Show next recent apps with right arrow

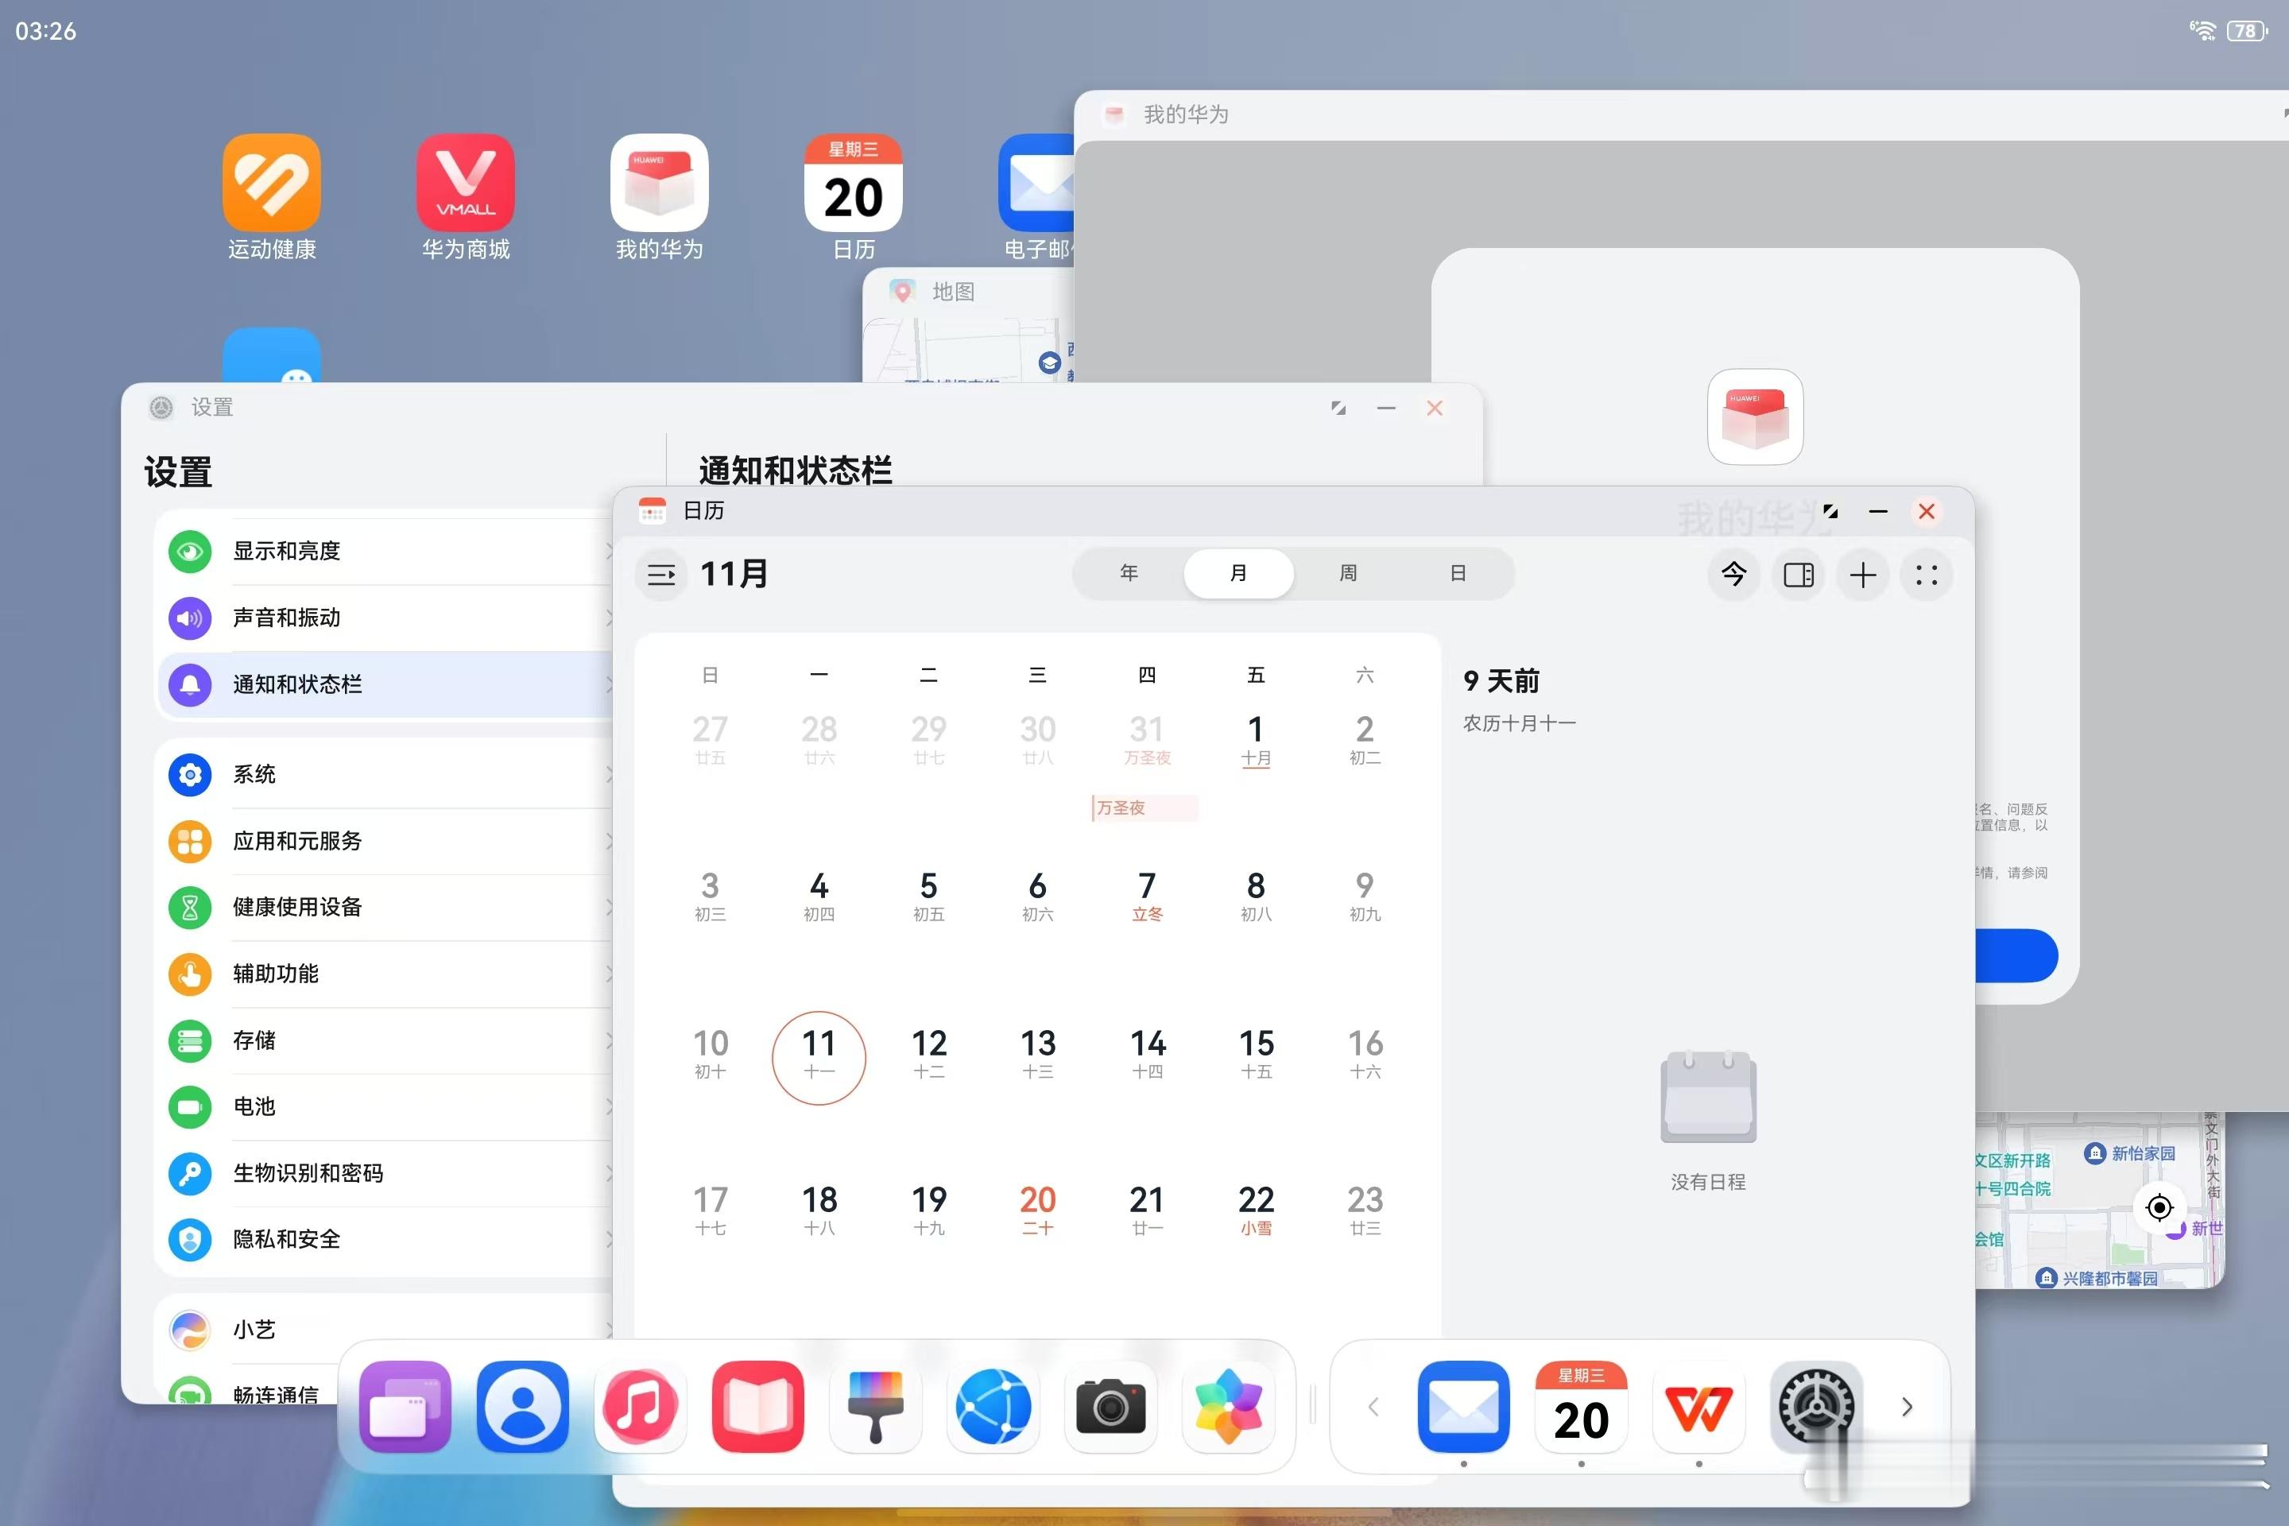coord(1907,1406)
